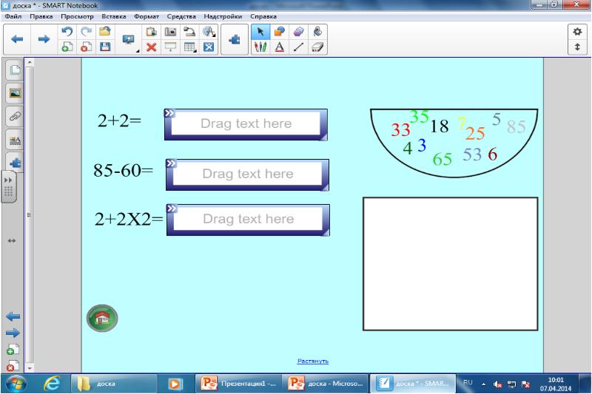Viewport: 592px width, 394px height.
Task: Click the Растянуть link below the page
Action: click(x=312, y=361)
